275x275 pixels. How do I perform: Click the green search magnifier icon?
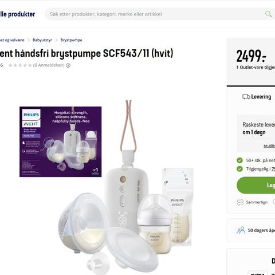coord(268,14)
